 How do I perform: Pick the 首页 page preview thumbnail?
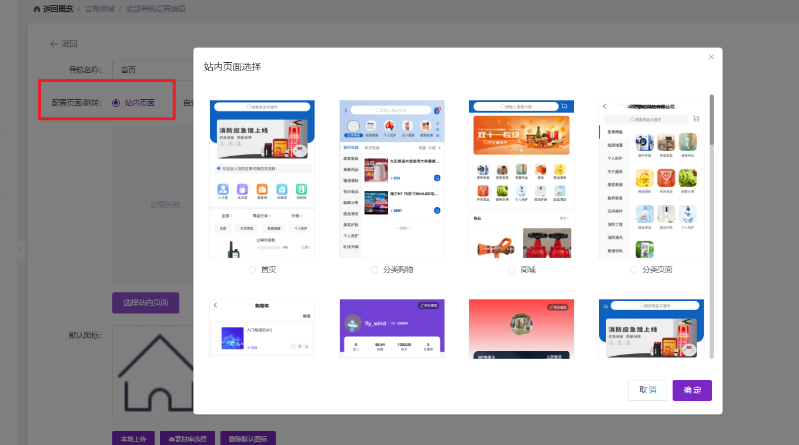coord(262,179)
